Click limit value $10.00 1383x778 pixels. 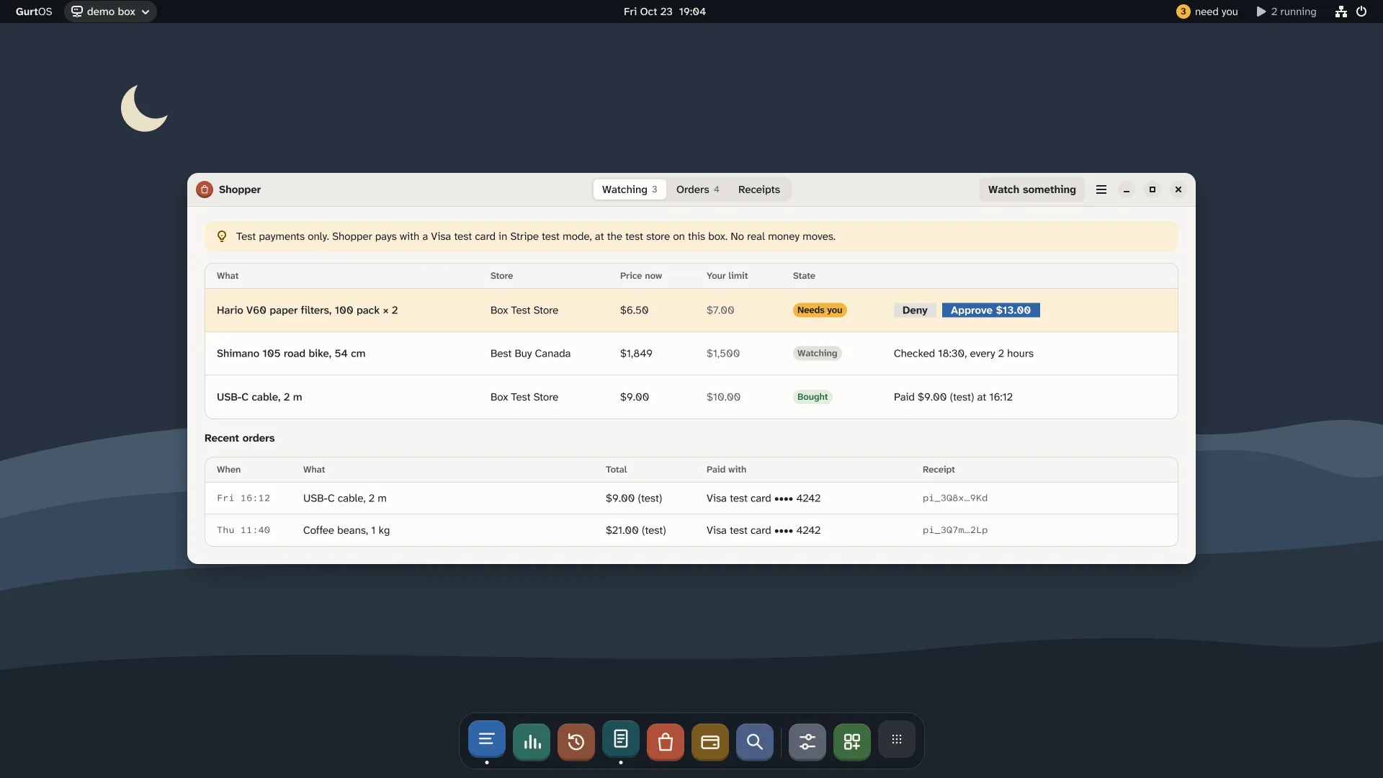723,397
